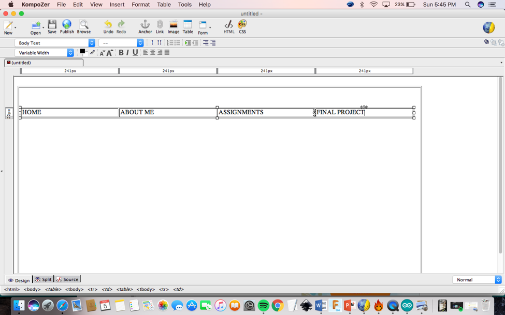Image resolution: width=505 pixels, height=315 pixels.
Task: Expand the Open button dropdown arrow
Action: click(43, 27)
